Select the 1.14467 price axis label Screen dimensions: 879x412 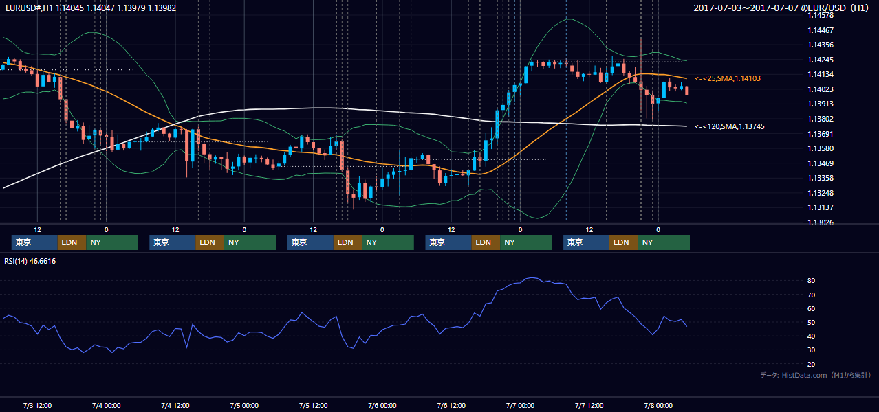pyautogui.click(x=821, y=30)
